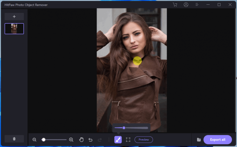Select the hand pan tool
Screen dimensions: 237x147
pos(81,140)
